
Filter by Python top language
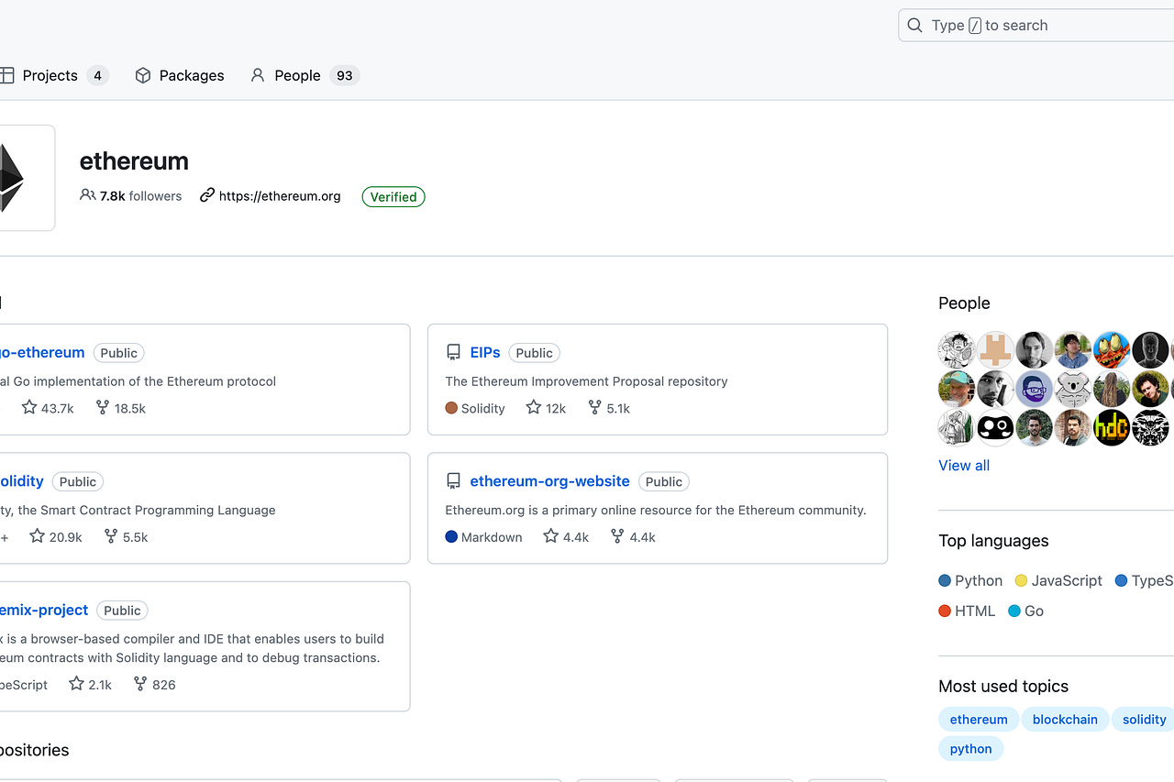[970, 580]
